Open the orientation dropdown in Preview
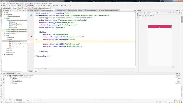The image size is (183, 103). point(145,13)
